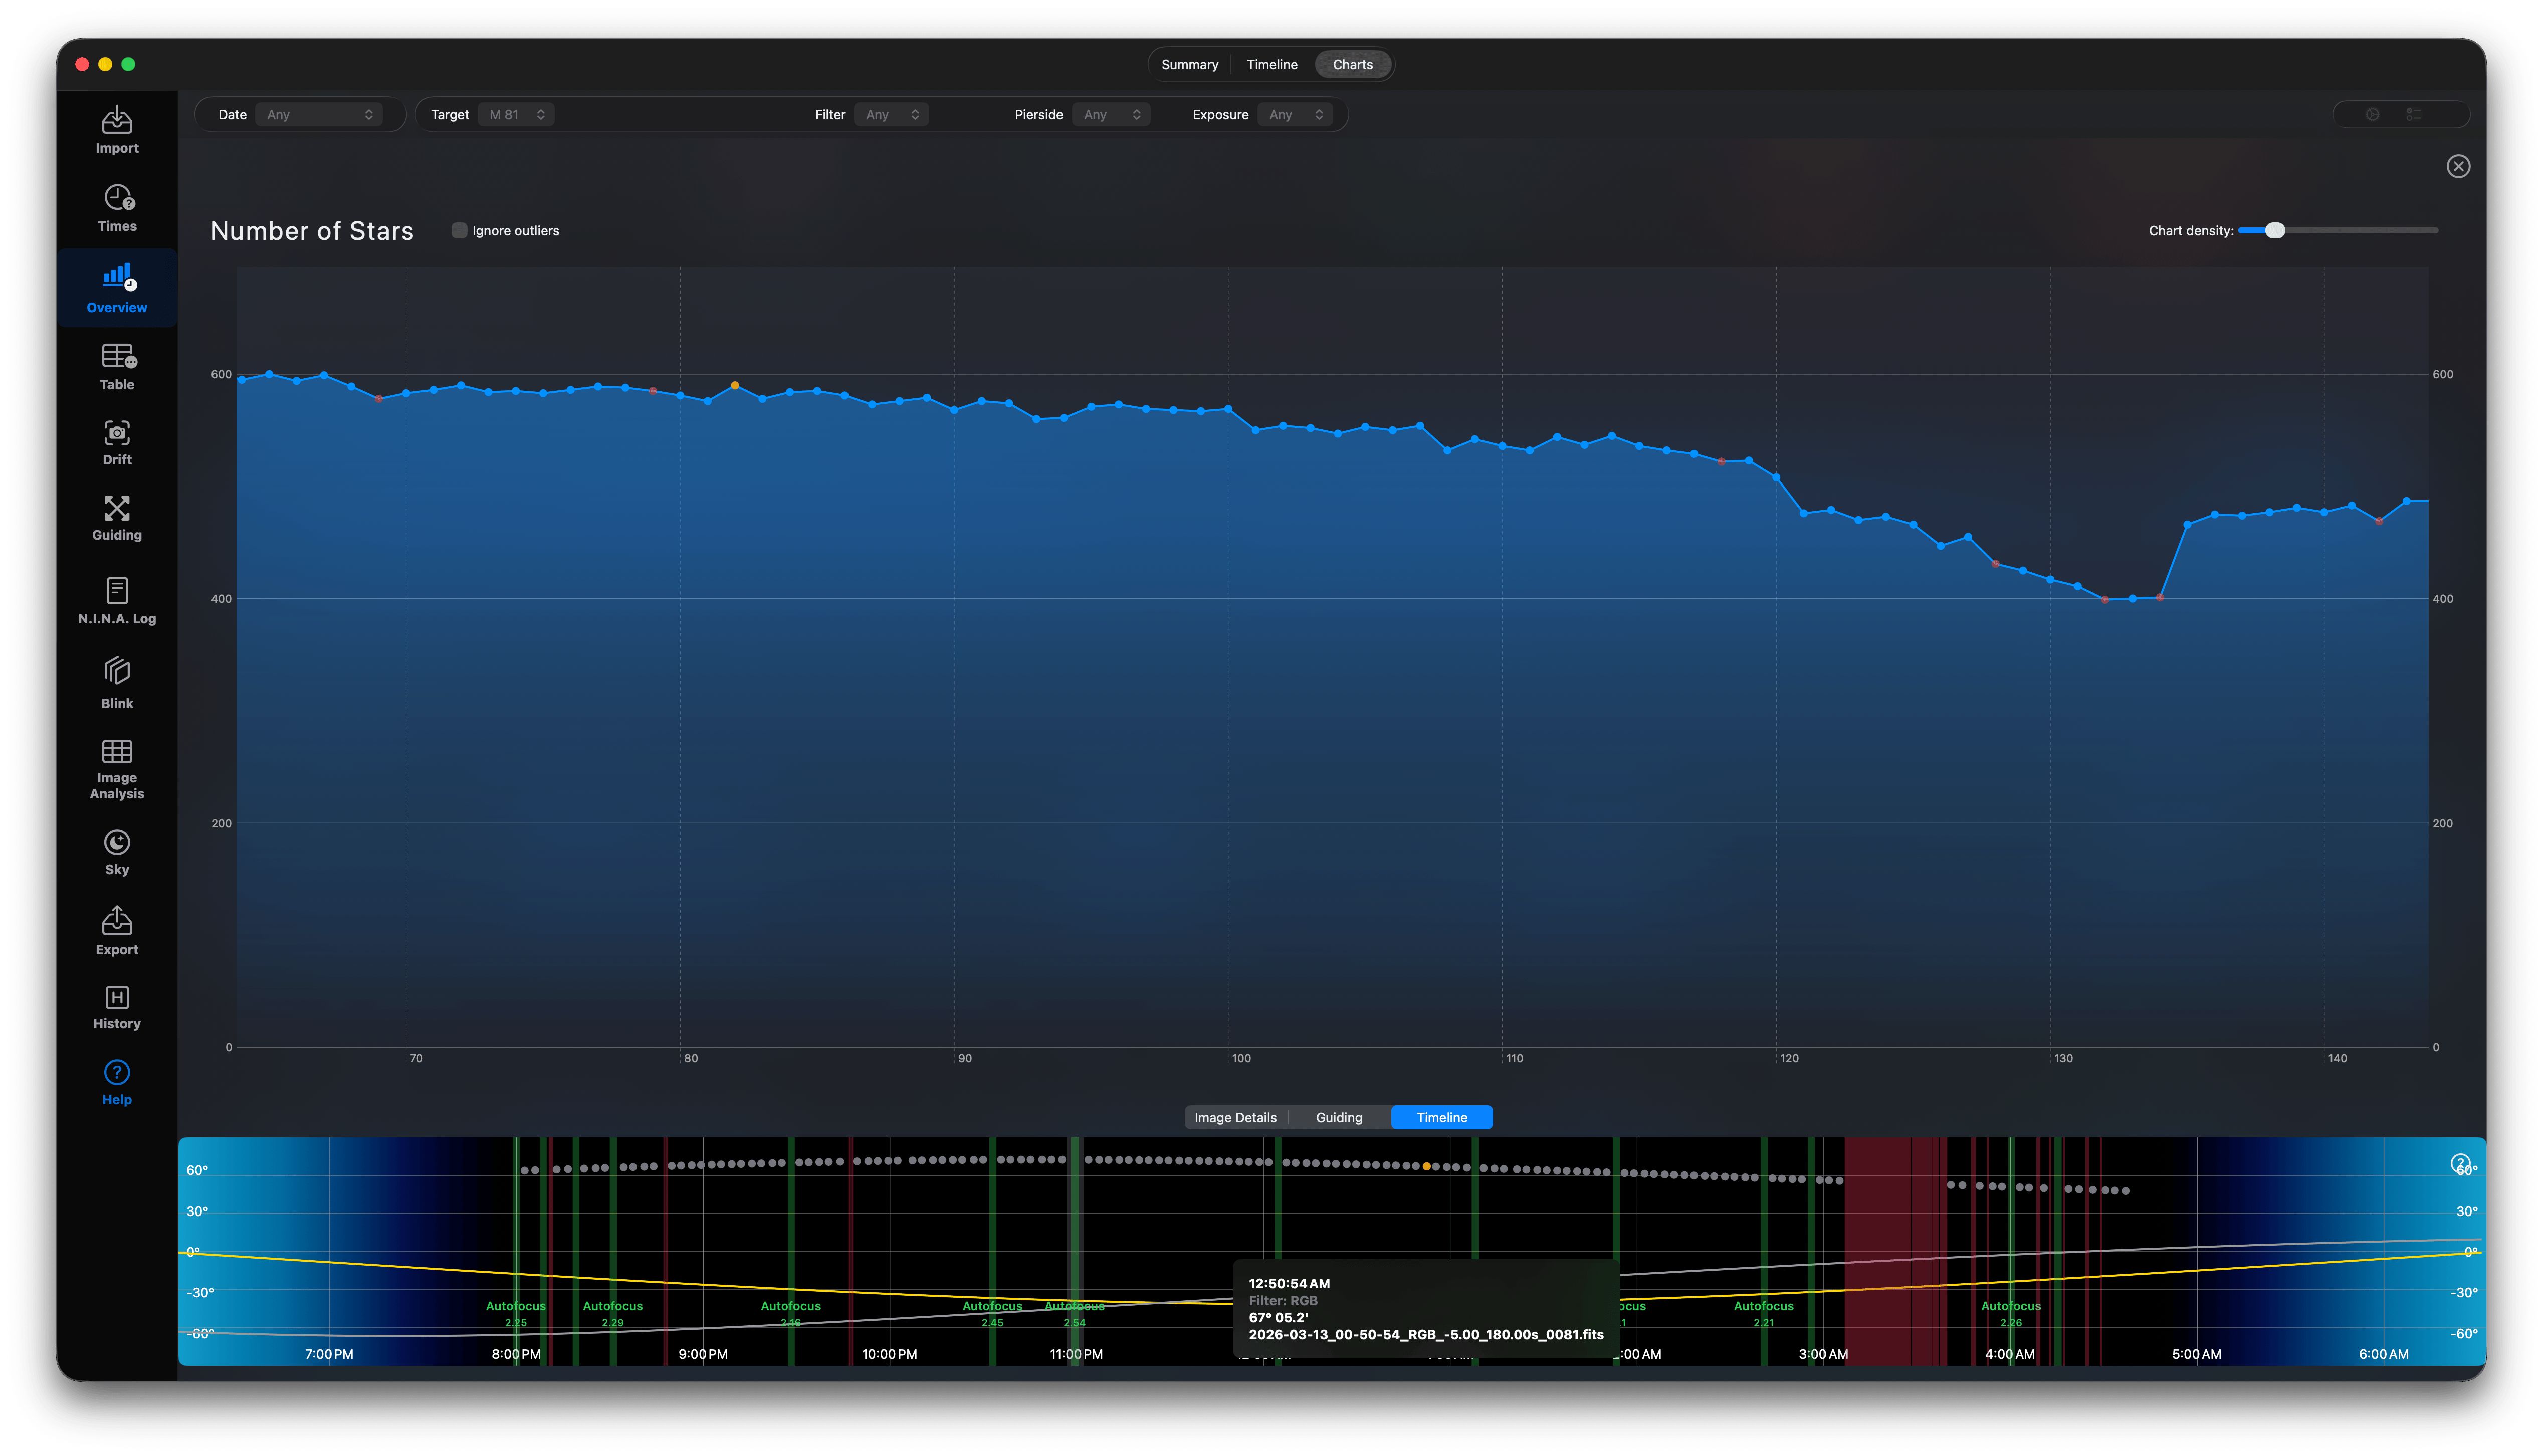Select the blue Timeline panel tab

[x=1441, y=1117]
